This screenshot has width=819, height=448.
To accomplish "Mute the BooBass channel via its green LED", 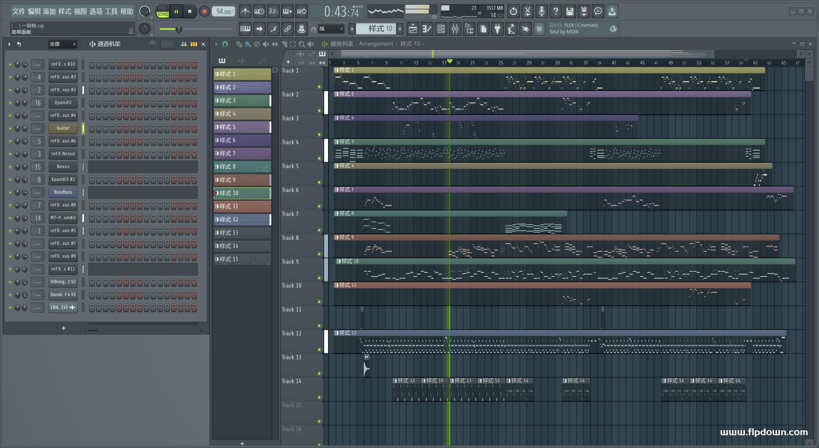I will pyautogui.click(x=10, y=192).
